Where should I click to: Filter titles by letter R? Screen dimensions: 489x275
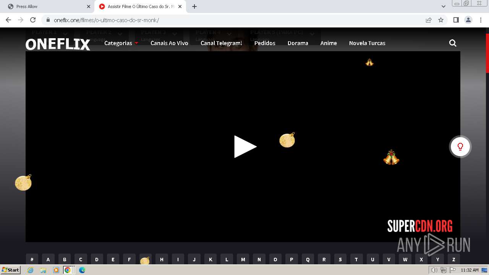pos(324,259)
